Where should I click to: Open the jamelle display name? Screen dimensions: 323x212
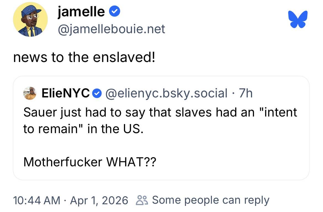tap(81, 12)
